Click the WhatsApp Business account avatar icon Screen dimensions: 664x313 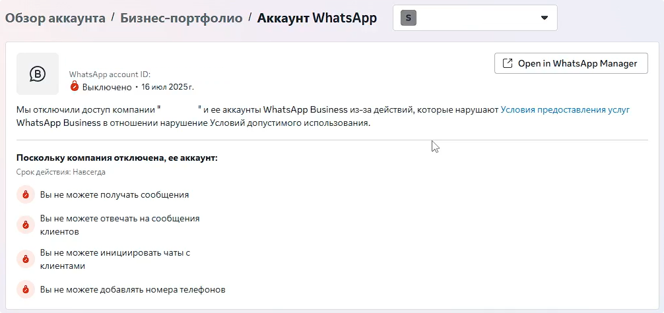coord(38,74)
